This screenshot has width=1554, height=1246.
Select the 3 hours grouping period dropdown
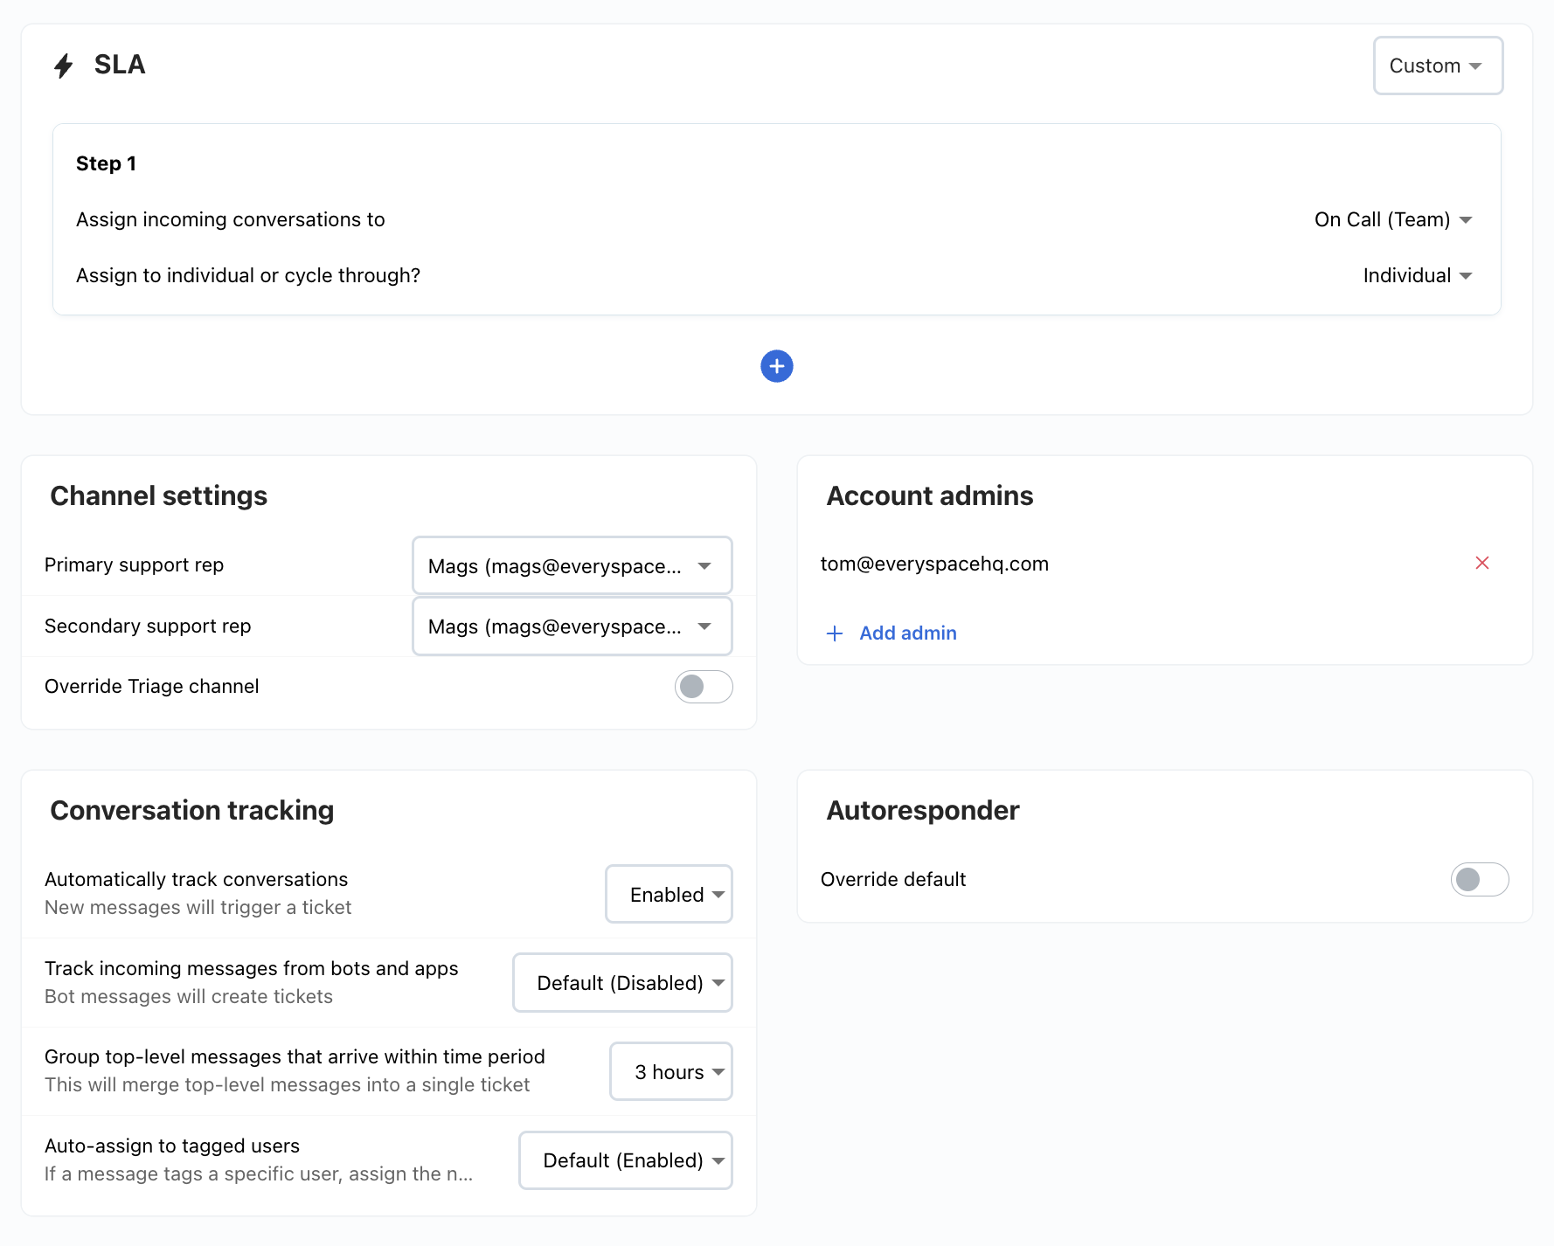tap(670, 1071)
